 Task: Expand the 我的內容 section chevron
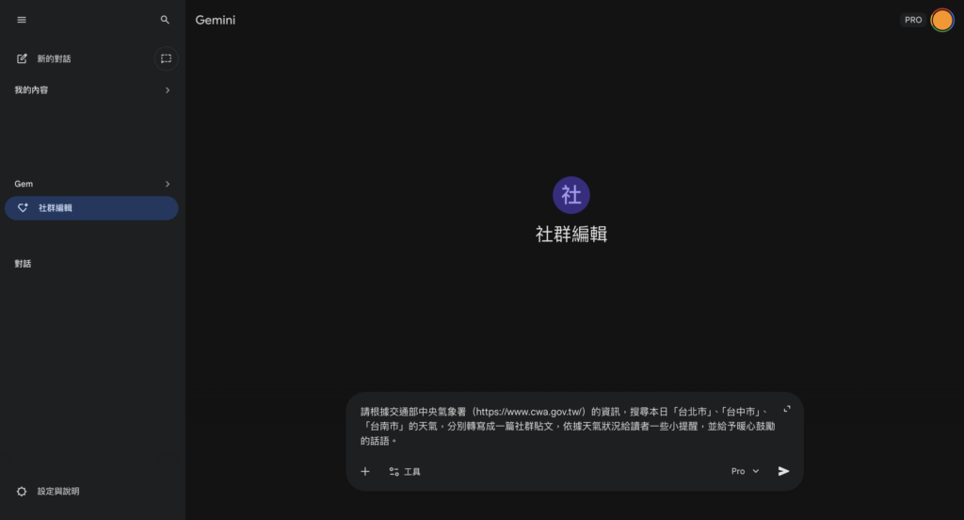point(168,89)
